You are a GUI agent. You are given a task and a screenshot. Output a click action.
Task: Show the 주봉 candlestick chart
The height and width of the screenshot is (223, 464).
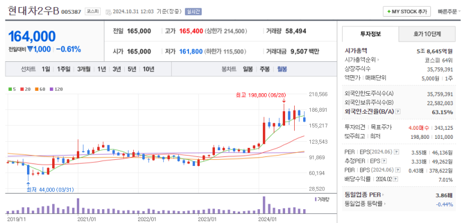tap(265, 69)
